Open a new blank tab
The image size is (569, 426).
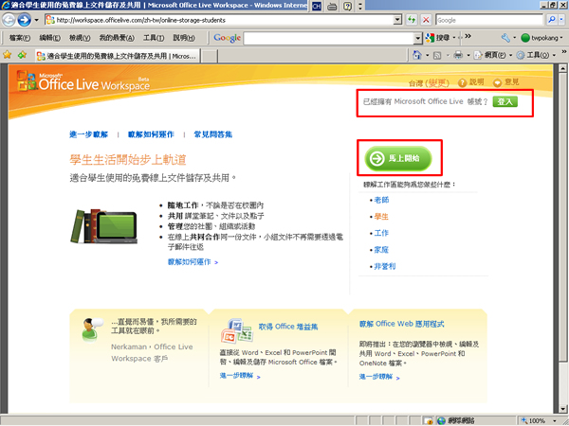pos(210,56)
